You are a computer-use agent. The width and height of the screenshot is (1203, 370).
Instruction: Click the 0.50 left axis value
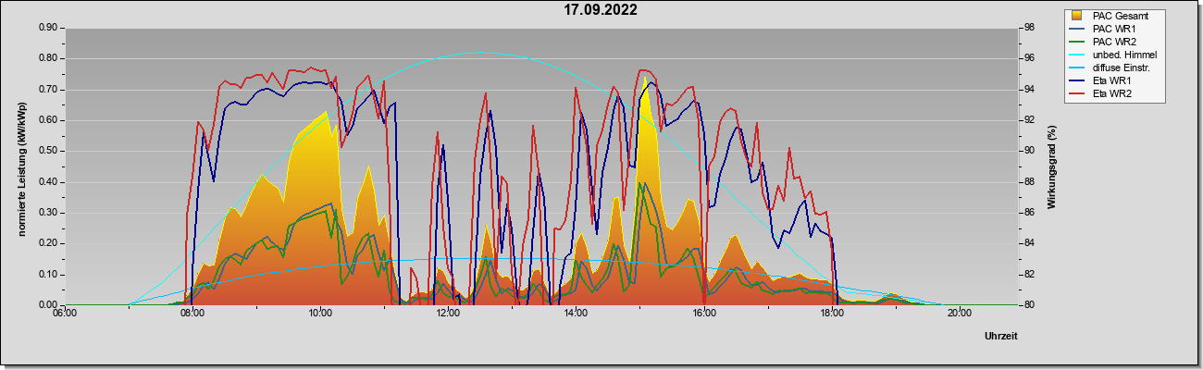pyautogui.click(x=47, y=151)
